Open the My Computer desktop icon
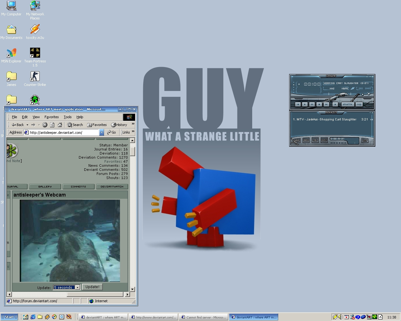401x321 pixels. pos(11,8)
